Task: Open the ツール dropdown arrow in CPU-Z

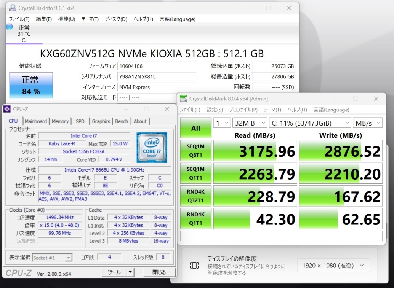Action: point(130,272)
